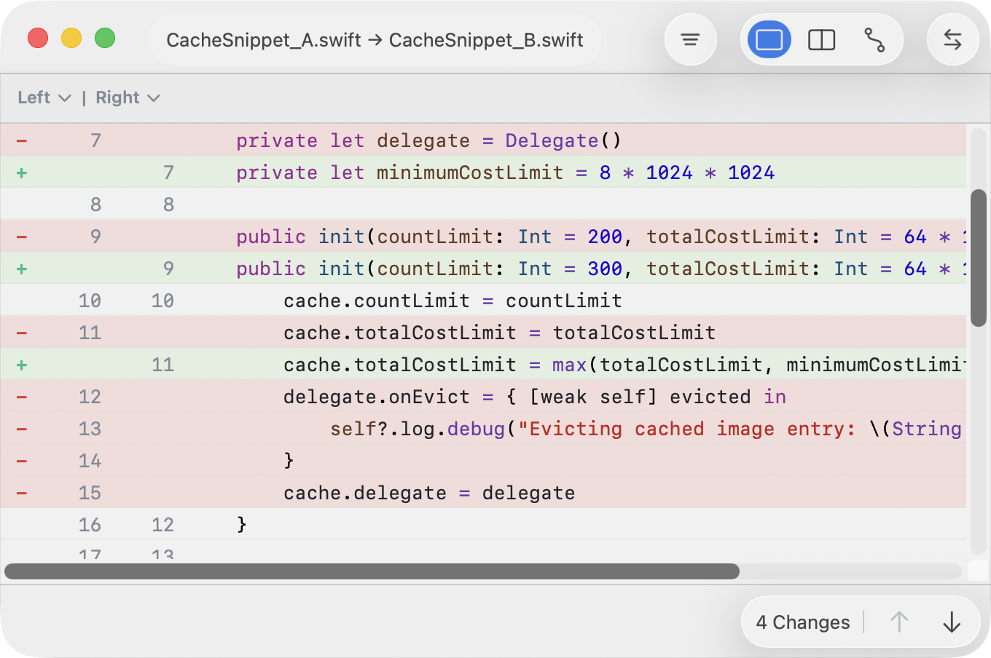Viewport: 991px width, 658px height.
Task: Open the Left file dropdown
Action: click(x=44, y=98)
